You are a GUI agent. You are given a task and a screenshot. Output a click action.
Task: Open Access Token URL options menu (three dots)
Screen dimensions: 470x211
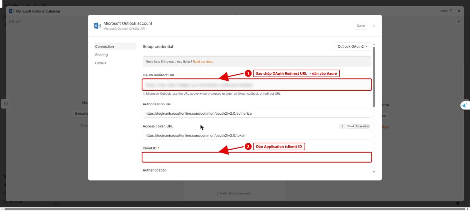[x=342, y=126]
